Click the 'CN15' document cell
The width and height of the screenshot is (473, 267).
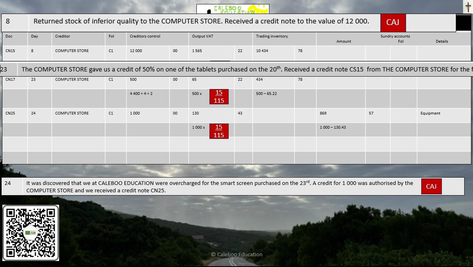10,51
